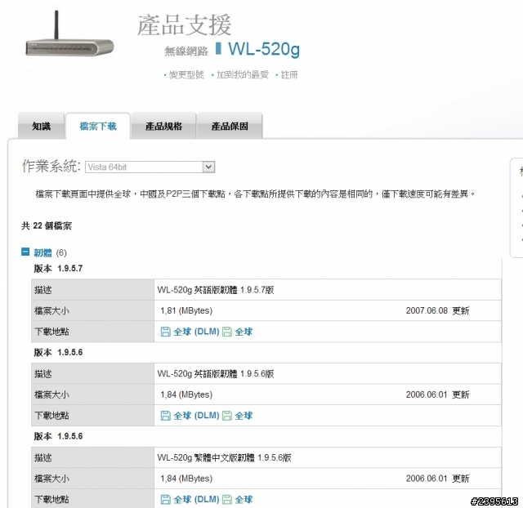
Task: Select the 檔案下載 tab
Action: pos(98,126)
